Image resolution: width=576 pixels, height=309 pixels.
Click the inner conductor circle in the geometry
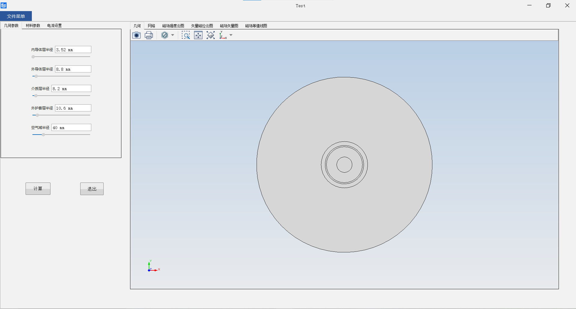344,165
